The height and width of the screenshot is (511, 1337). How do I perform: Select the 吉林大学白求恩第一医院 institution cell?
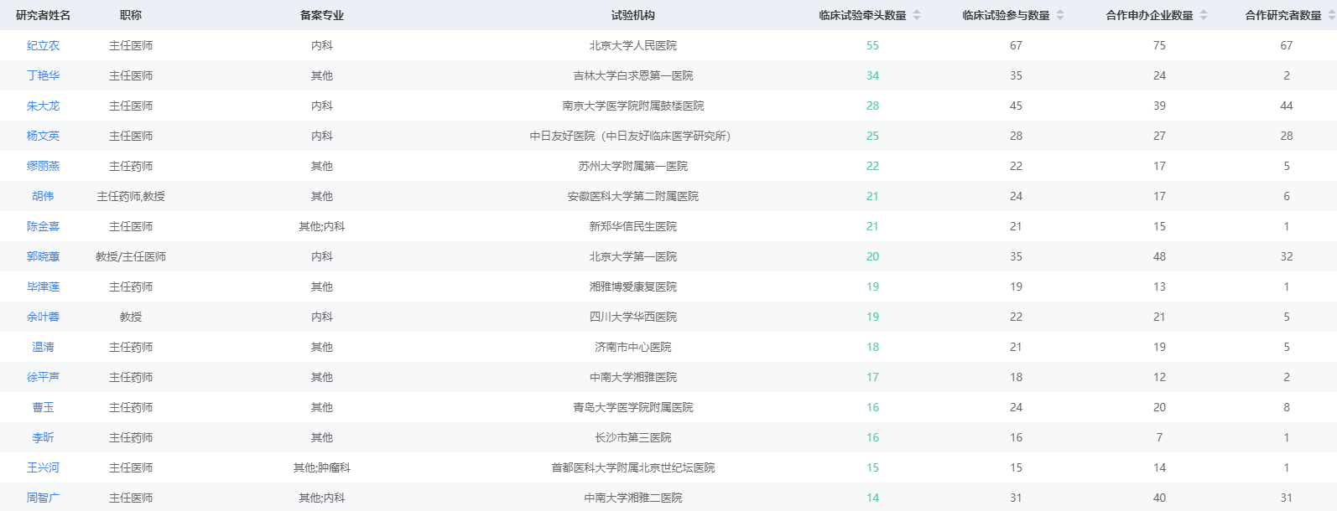(x=633, y=75)
